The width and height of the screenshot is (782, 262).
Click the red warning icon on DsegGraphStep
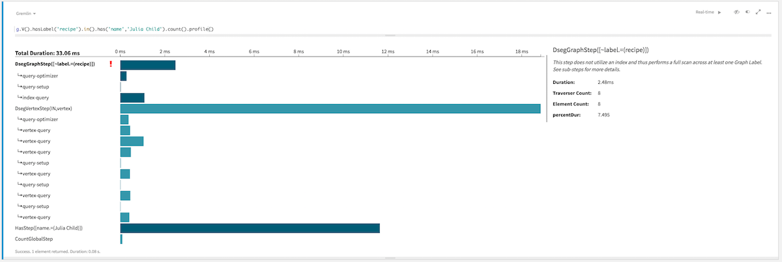[111, 64]
